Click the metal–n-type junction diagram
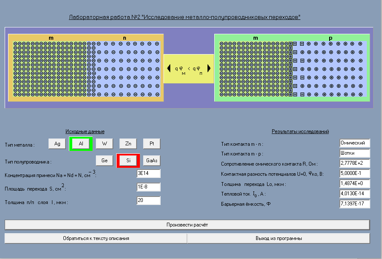The width and height of the screenshot is (382, 259). [x=86, y=68]
